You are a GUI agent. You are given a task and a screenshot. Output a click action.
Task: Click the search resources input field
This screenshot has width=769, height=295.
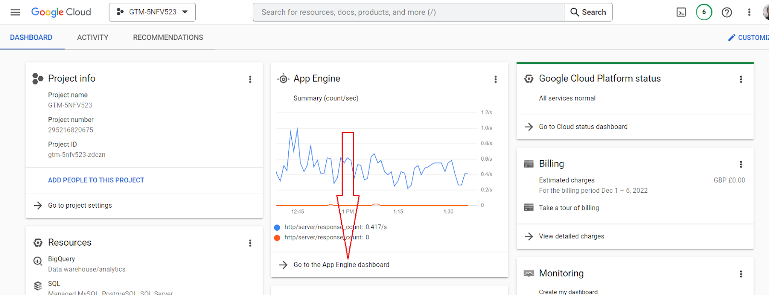tap(409, 12)
